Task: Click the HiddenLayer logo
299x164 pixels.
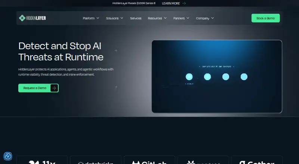Action: (x=33, y=18)
